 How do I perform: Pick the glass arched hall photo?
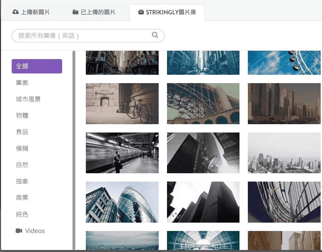click(203, 241)
